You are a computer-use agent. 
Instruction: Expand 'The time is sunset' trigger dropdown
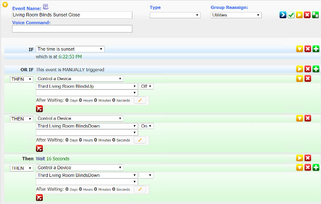click(x=70, y=49)
